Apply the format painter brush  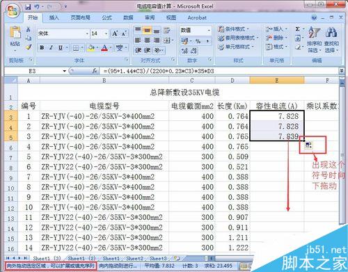29,47
